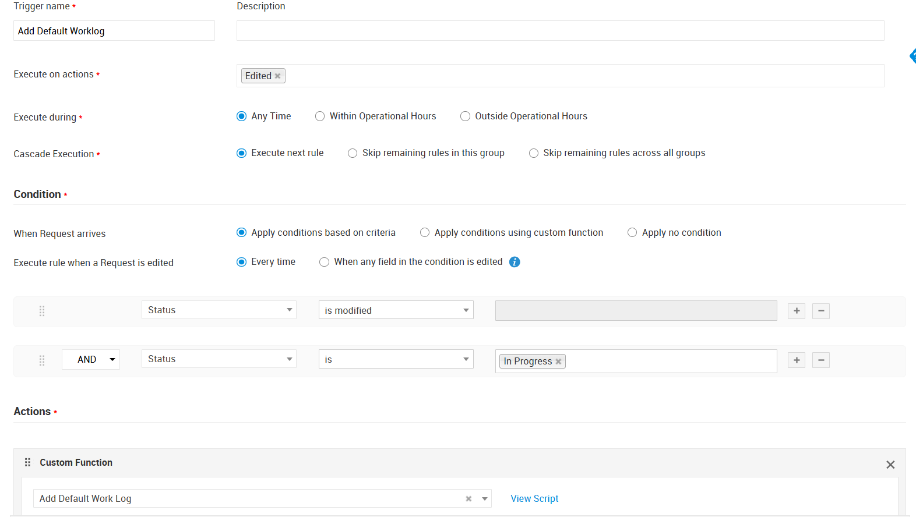The height and width of the screenshot is (517, 916).
Task: Remove the Status is modified condition row
Action: tap(820, 311)
